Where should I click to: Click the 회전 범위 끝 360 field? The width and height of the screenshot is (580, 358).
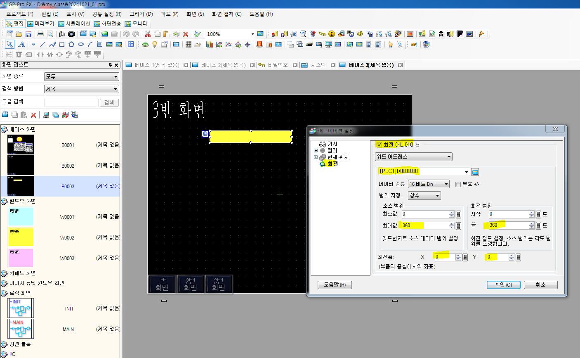[x=509, y=225]
